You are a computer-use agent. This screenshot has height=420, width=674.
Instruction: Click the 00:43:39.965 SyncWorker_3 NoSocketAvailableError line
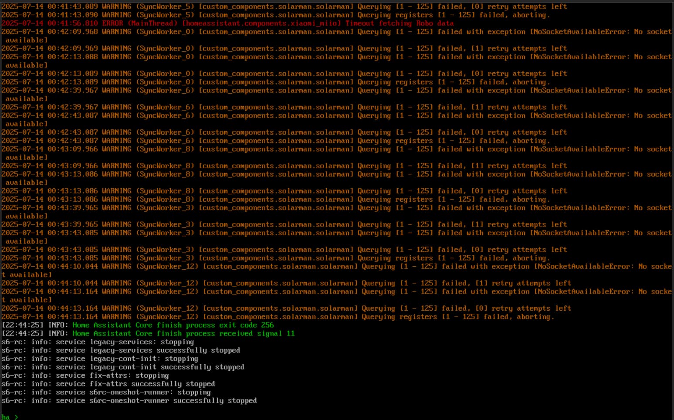[337, 212]
